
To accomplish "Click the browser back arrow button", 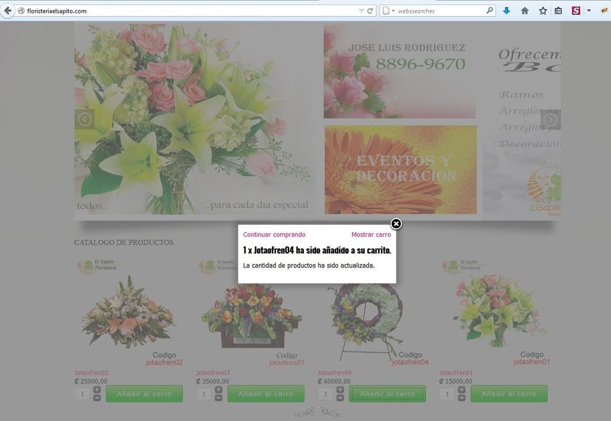I will [x=7, y=11].
